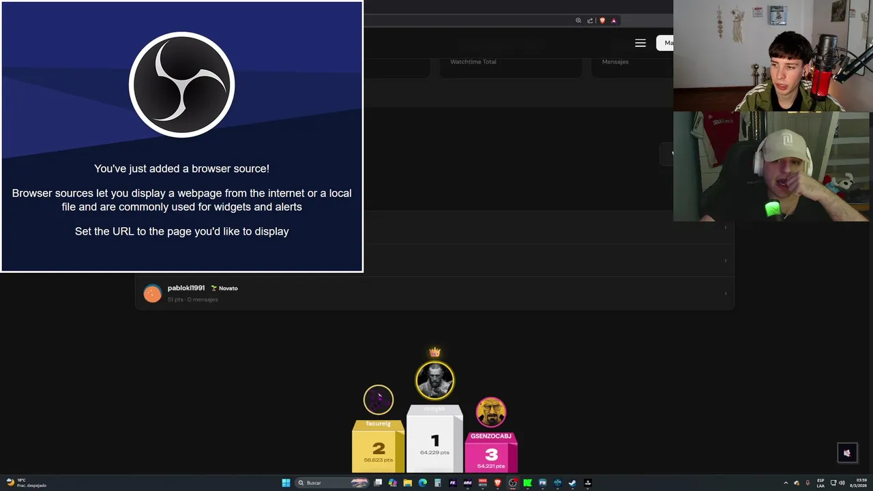Select the GSENZOCABJ name on podium
This screenshot has height=491, width=873.
491,436
